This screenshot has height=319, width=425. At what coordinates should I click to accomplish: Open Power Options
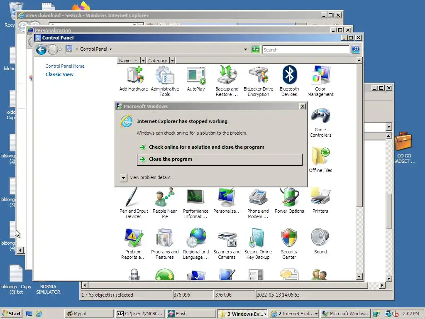click(x=289, y=201)
